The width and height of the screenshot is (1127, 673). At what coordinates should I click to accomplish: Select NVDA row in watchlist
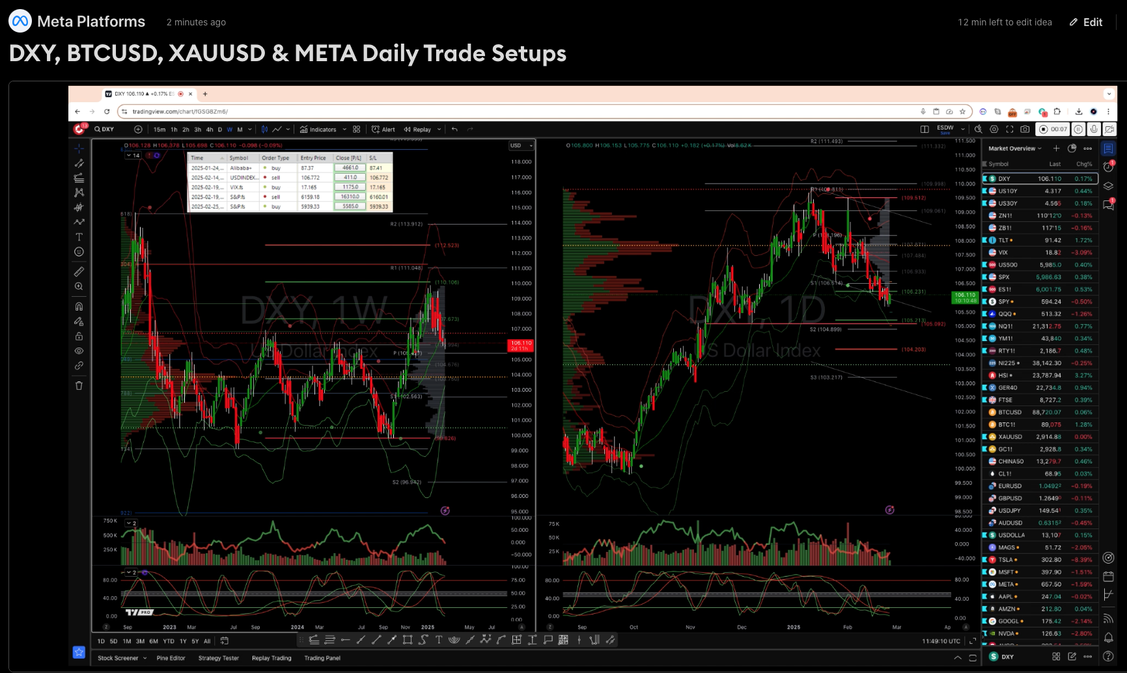point(1040,633)
